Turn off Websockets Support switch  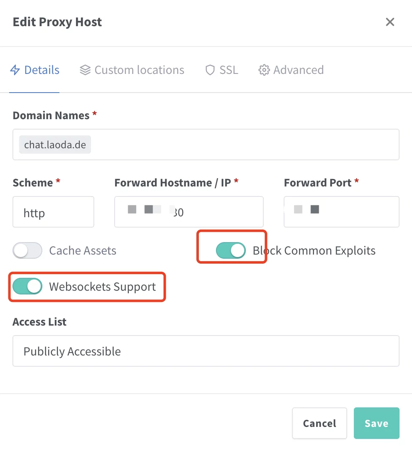coord(27,287)
